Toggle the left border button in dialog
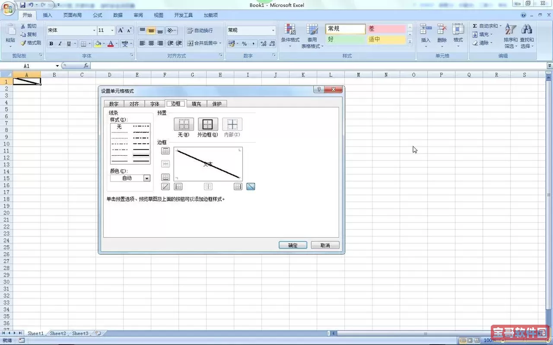The image size is (553, 345). (178, 187)
